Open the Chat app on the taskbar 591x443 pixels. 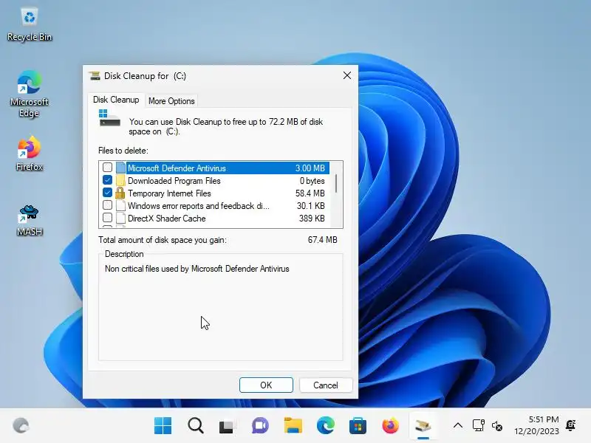coord(260,426)
